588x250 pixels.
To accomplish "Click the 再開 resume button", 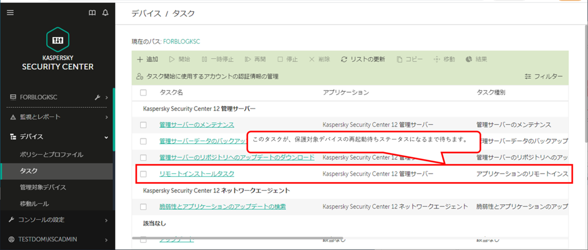I will (255, 59).
